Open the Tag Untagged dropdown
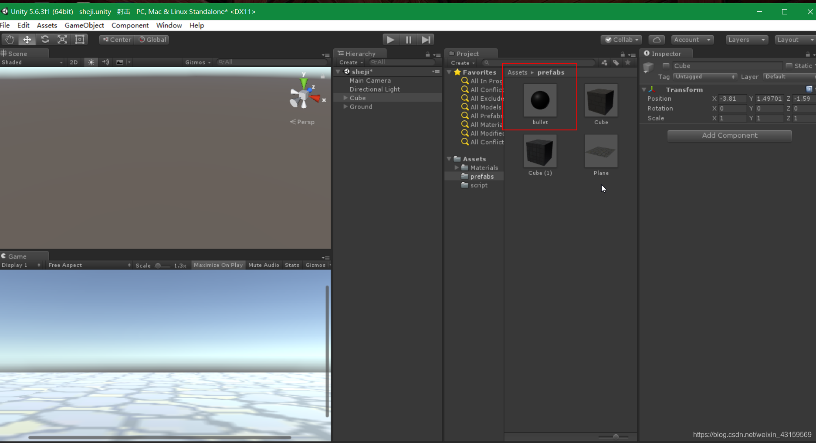 [x=705, y=77]
